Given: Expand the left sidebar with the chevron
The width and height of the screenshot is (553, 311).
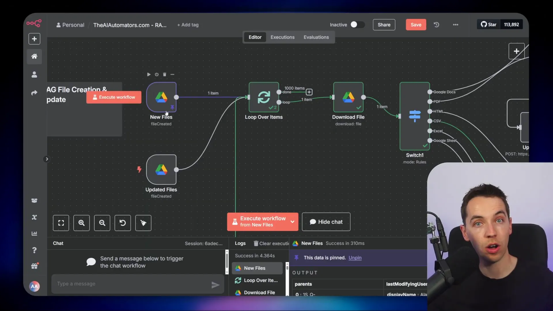Looking at the screenshot, I should pyautogui.click(x=47, y=159).
